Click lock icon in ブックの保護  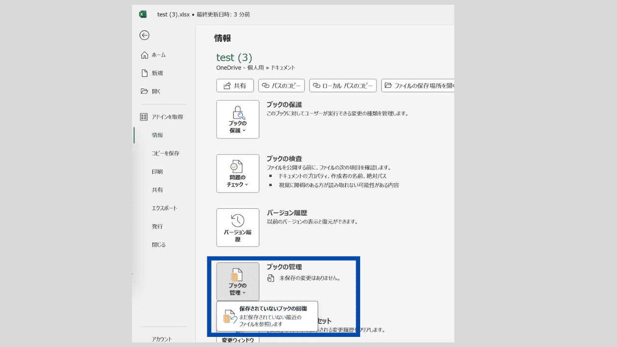coord(238,112)
